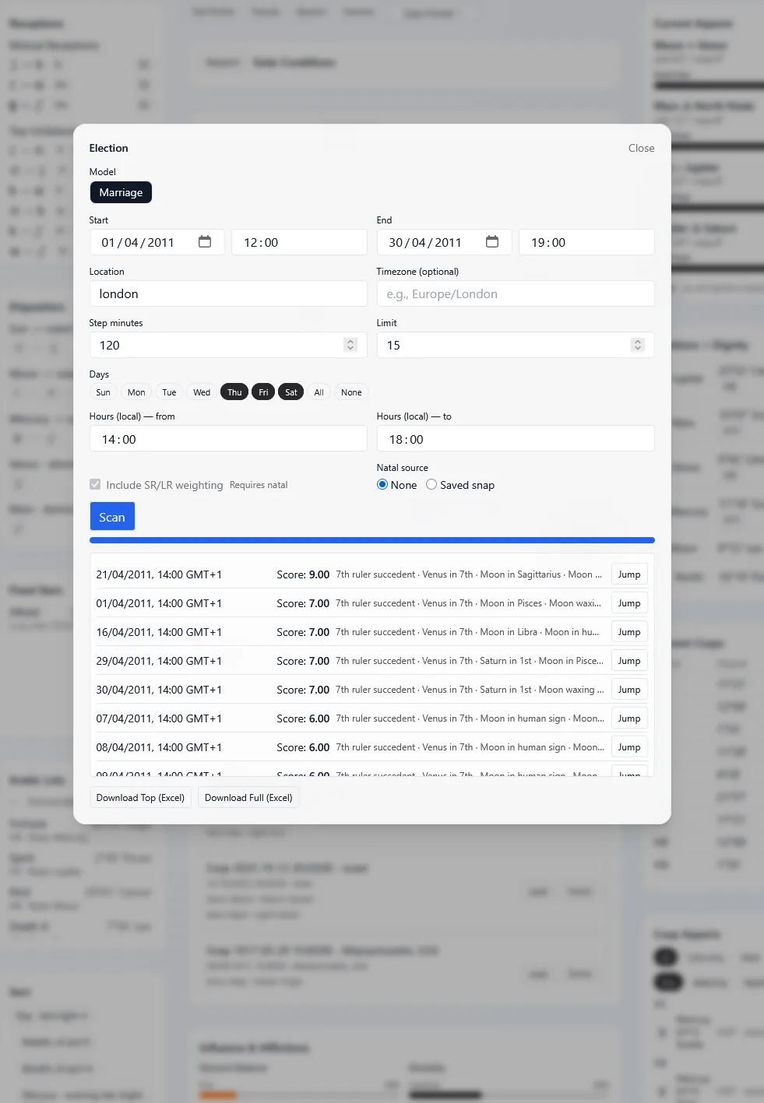Select the None natal source radio
764x1103 pixels.
[x=382, y=485]
